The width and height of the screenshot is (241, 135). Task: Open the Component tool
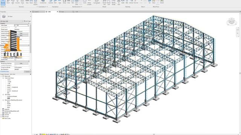coord(97,2)
